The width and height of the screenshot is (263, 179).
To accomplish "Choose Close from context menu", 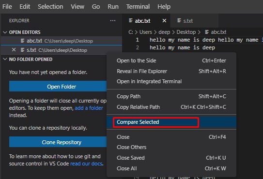I will (x=171, y=137).
